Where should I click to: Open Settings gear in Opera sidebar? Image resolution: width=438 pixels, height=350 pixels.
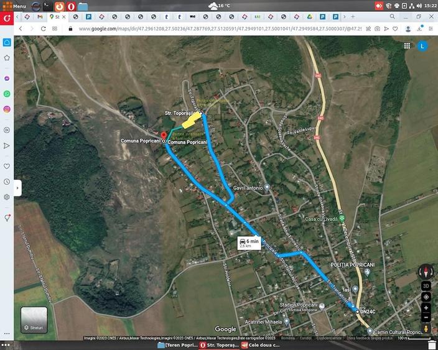[x=7, y=197]
